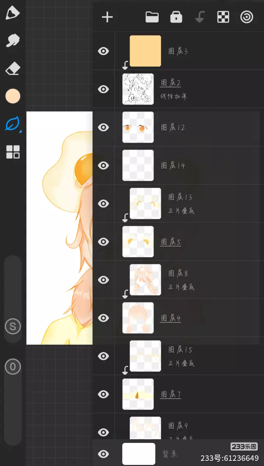Create a new layer folder
The image size is (264, 466).
[152, 17]
